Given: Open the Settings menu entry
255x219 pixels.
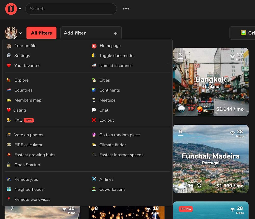Looking at the screenshot, I should 22,56.
